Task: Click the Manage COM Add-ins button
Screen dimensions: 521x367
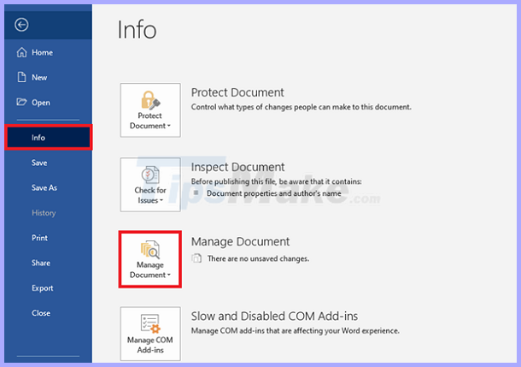Action: pos(150,334)
